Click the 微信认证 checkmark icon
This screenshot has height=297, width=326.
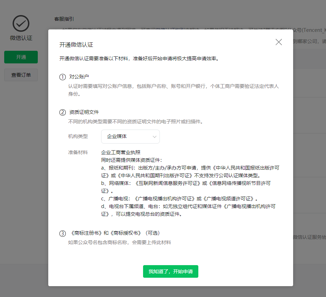click(x=21, y=23)
